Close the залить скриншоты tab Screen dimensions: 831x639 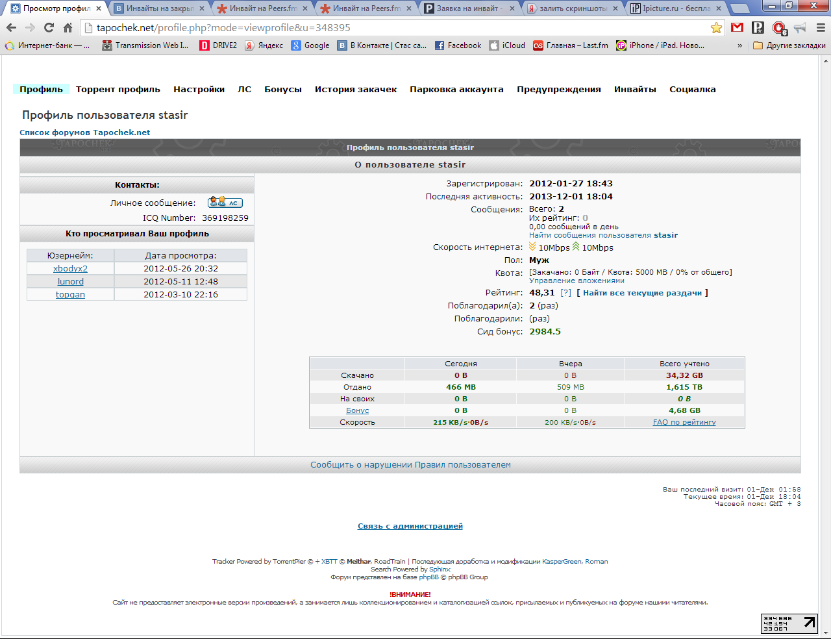(615, 8)
